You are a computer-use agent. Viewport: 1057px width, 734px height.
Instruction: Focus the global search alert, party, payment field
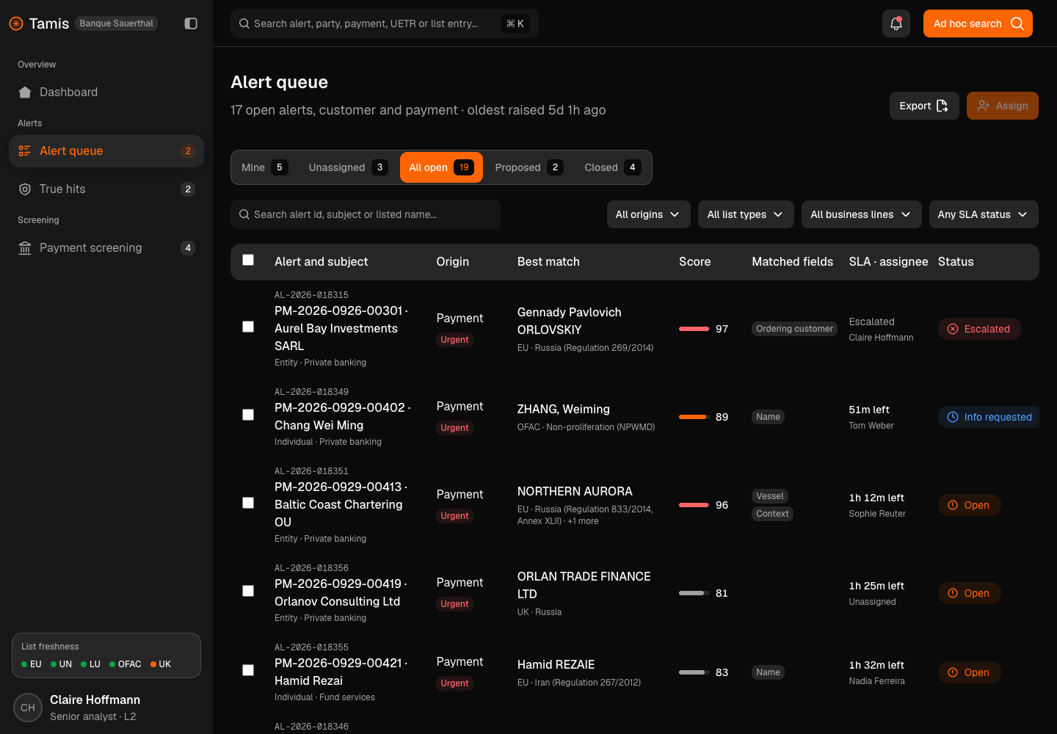coord(385,23)
